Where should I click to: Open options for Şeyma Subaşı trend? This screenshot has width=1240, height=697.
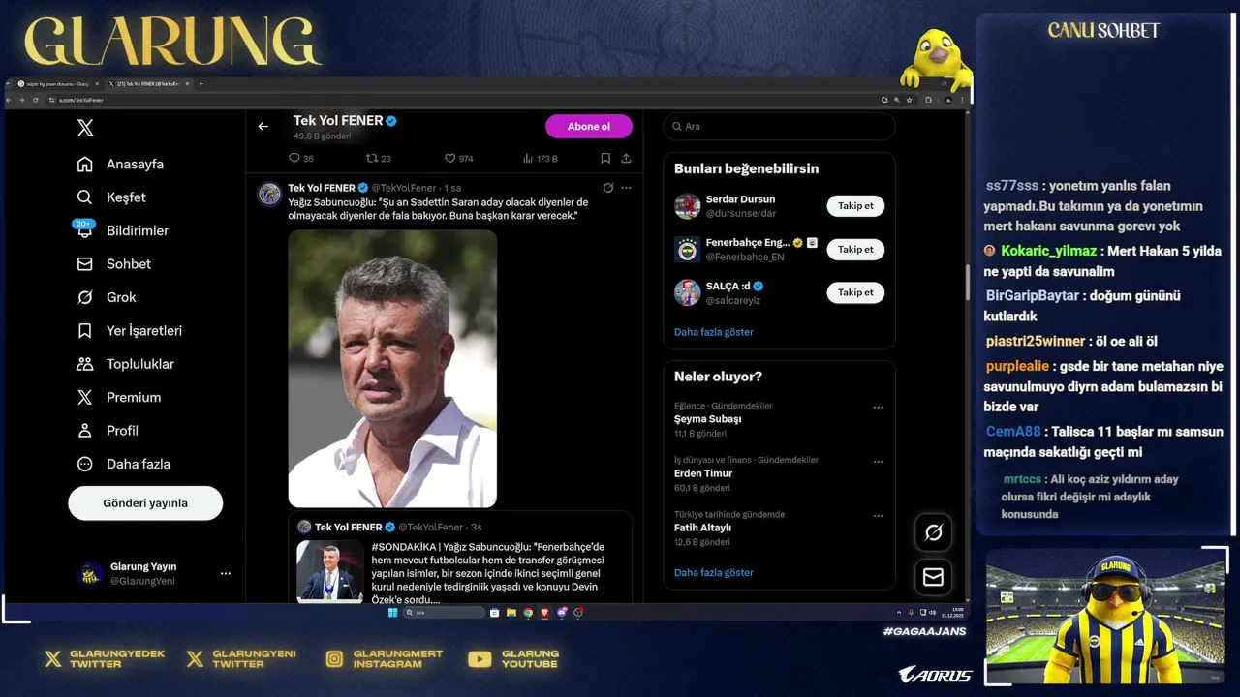click(878, 408)
